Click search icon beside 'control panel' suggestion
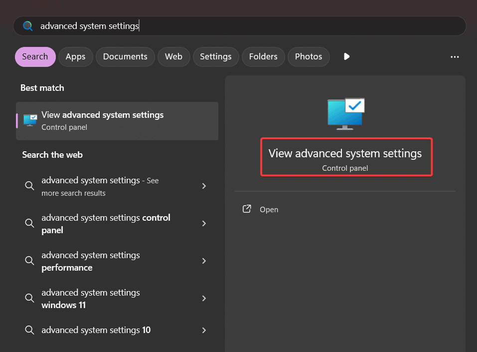Image resolution: width=477 pixels, height=352 pixels. (x=29, y=223)
